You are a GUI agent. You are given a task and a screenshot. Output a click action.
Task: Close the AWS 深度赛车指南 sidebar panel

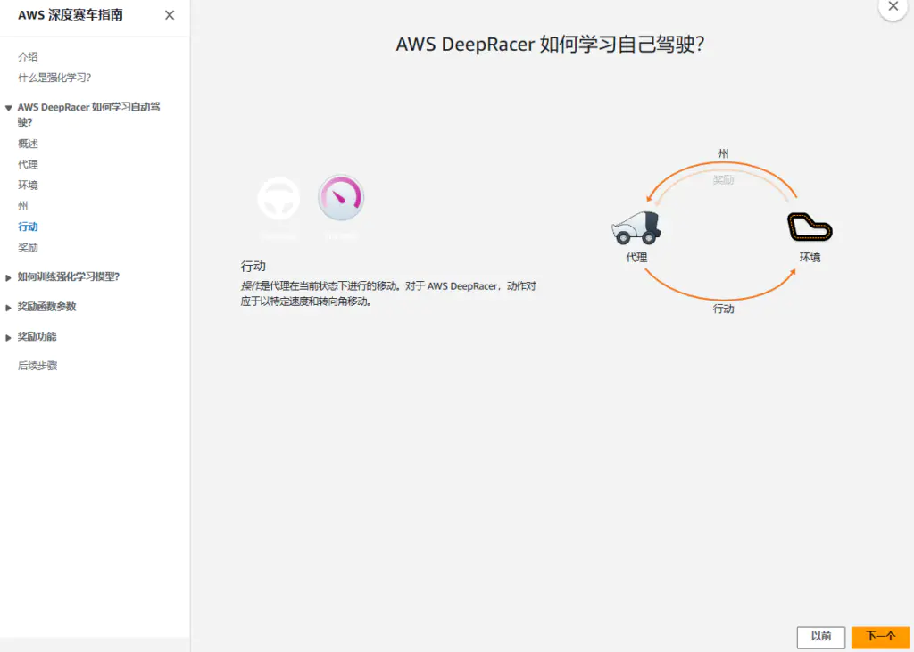[x=170, y=15]
